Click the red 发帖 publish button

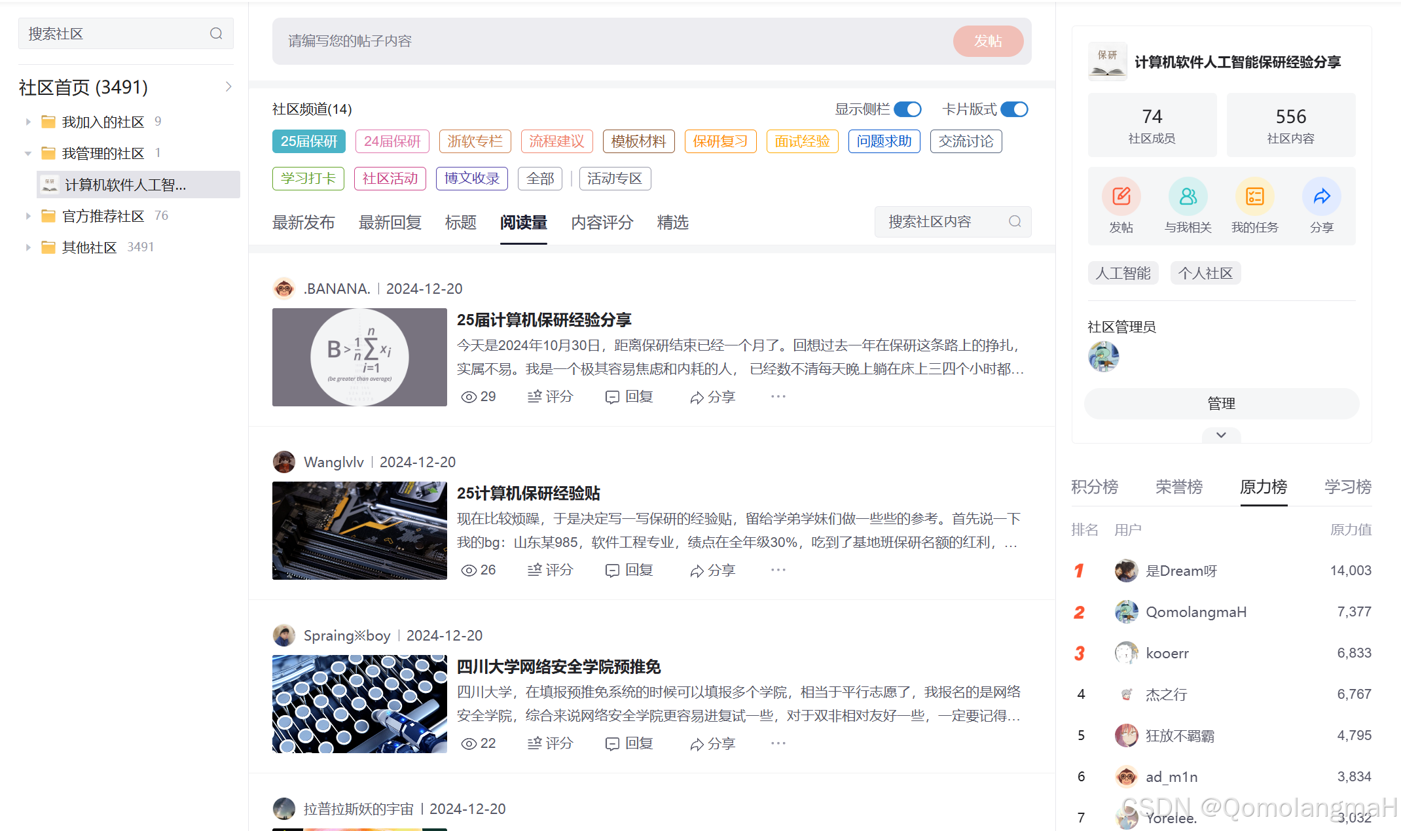pos(989,41)
